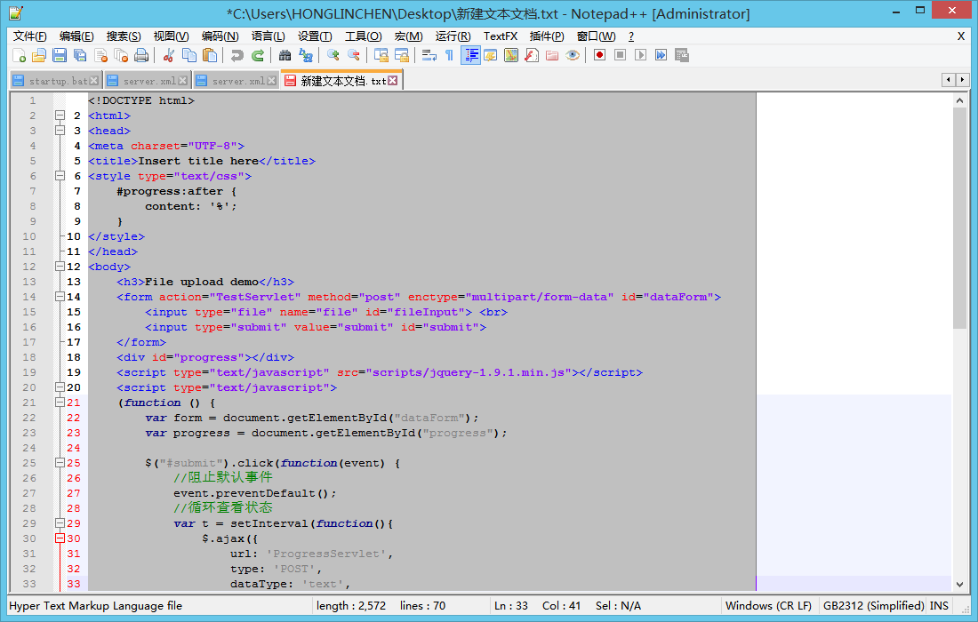The image size is (978, 622).
Task: Toggle file monitoring eye icon
Action: pyautogui.click(x=573, y=55)
